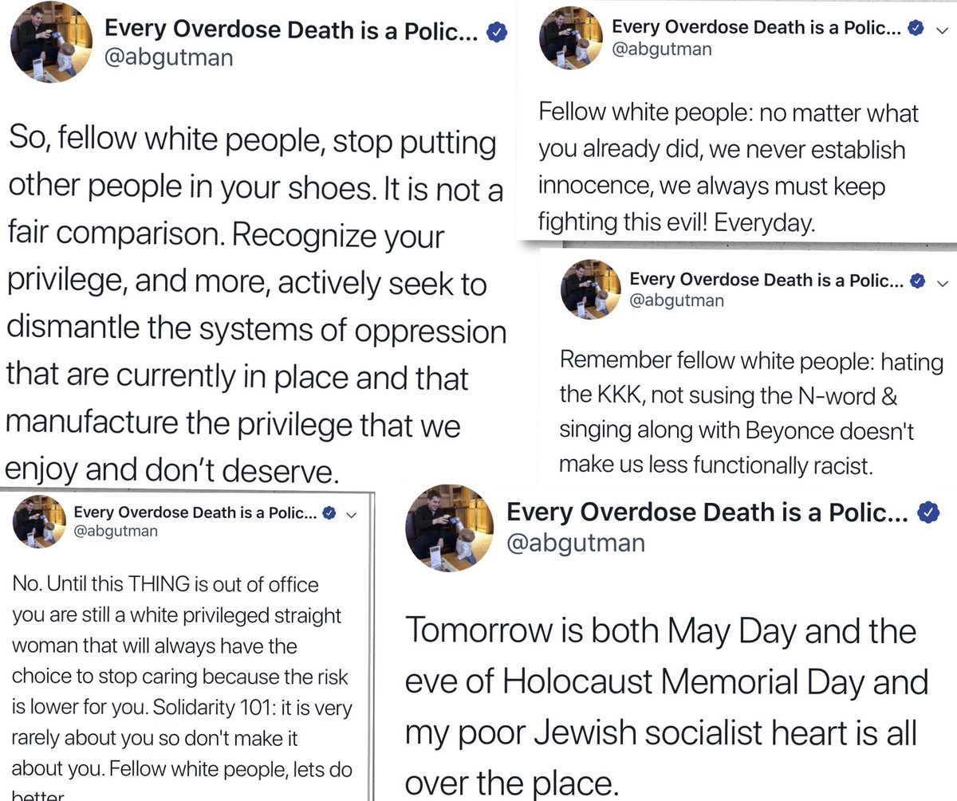The width and height of the screenshot is (957, 801).
Task: Click @abgutman handle on the "stop putting other people" tweet
Action: coord(169,58)
